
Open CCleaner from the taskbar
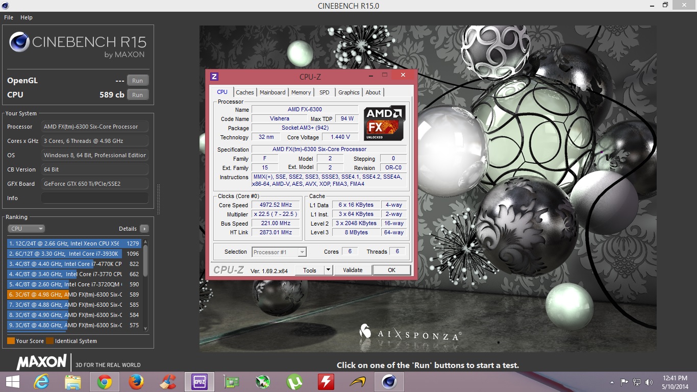tap(168, 382)
